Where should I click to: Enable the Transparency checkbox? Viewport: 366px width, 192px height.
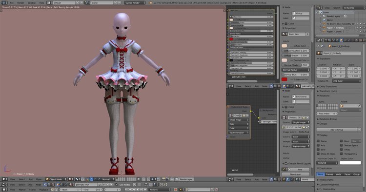click(341, 154)
